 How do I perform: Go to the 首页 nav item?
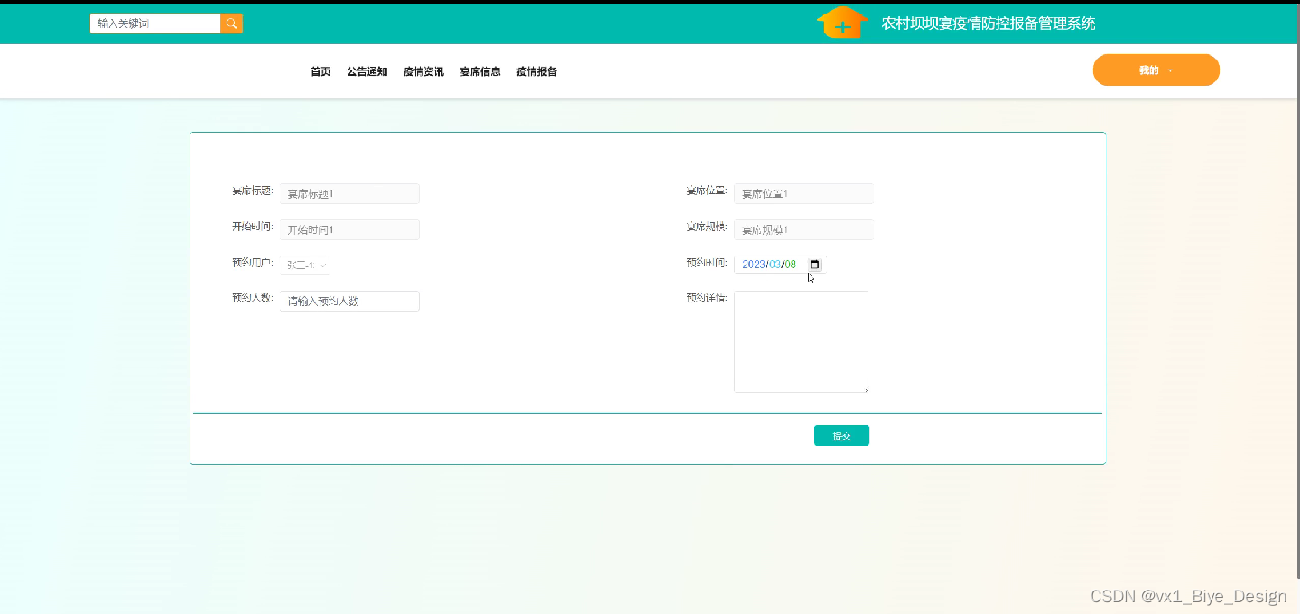(320, 71)
